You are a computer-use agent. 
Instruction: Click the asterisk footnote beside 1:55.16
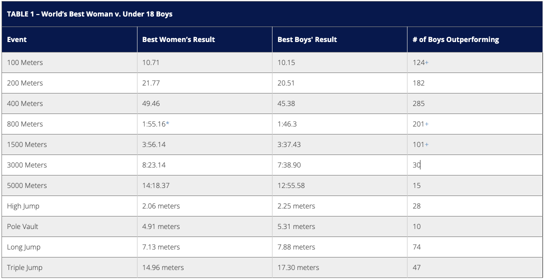167,124
